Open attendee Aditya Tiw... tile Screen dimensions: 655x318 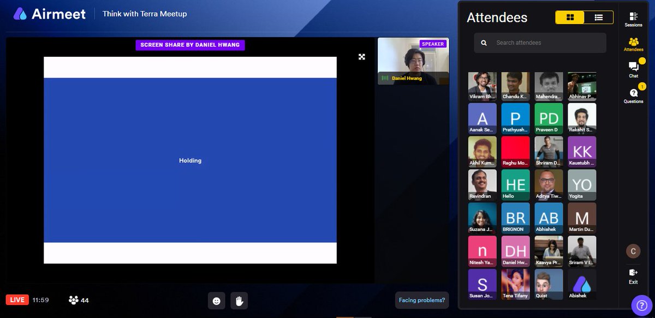[549, 184]
